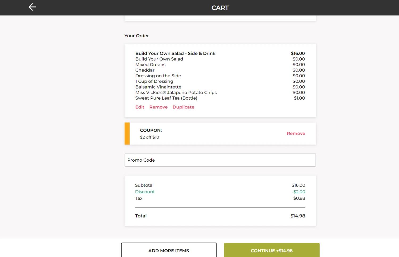Duplicate the Build Your Own Salad item

click(183, 107)
